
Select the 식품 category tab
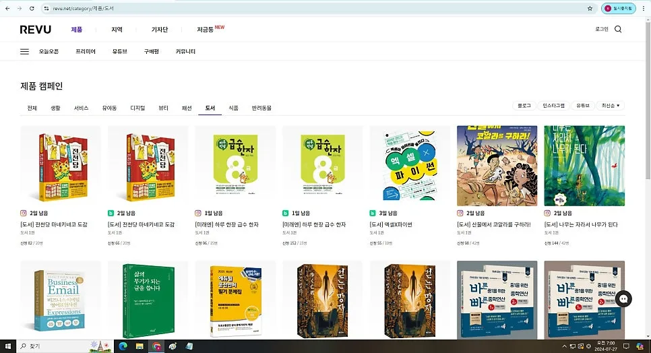[233, 108]
